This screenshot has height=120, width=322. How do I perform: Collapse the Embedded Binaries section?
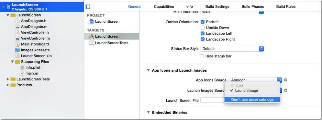(x=148, y=113)
